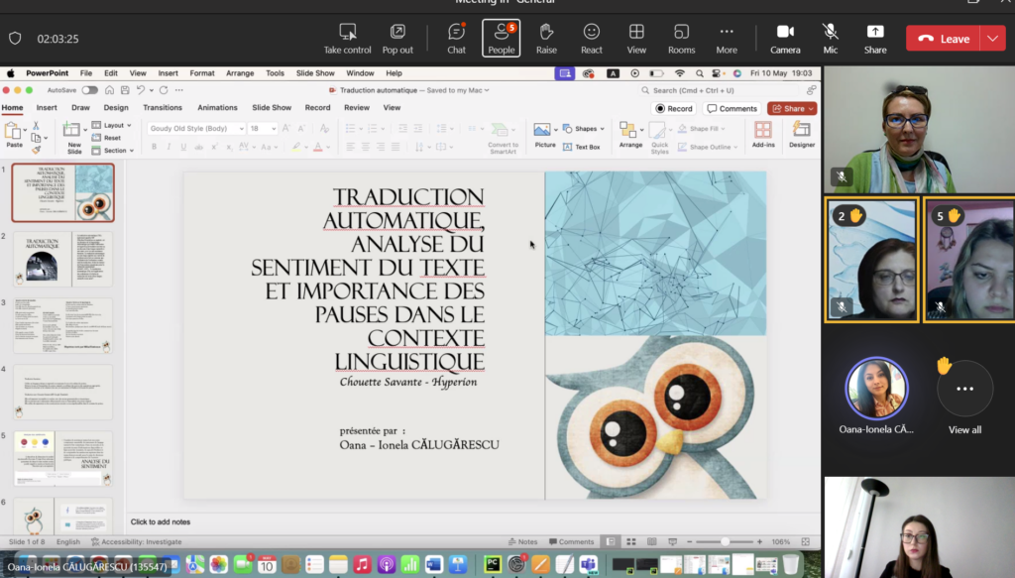The height and width of the screenshot is (578, 1015).
Task: Open the React emoji menu
Action: pyautogui.click(x=592, y=38)
